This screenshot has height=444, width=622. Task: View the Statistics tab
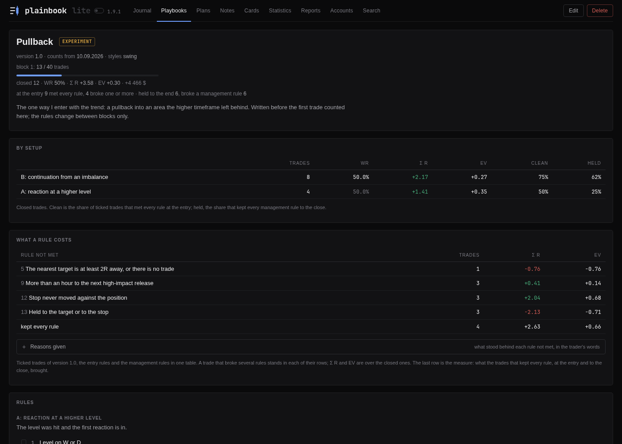280,11
